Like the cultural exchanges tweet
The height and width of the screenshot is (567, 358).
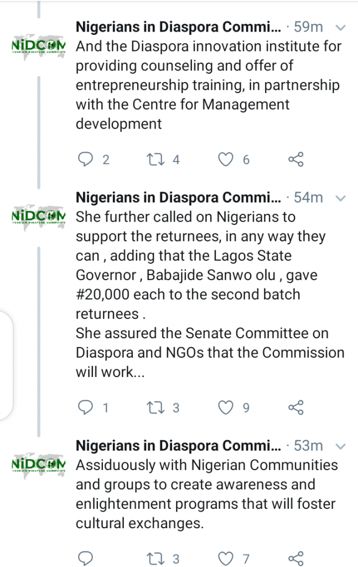[x=225, y=557]
